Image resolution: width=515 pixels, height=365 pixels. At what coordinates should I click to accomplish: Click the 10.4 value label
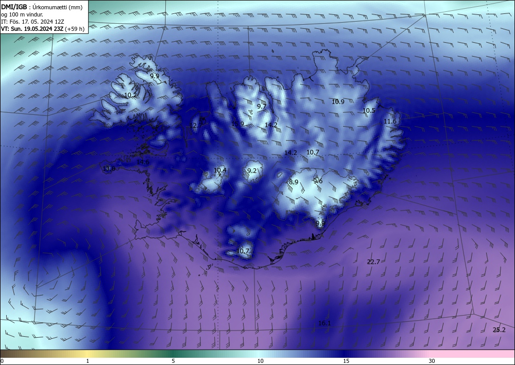point(220,170)
